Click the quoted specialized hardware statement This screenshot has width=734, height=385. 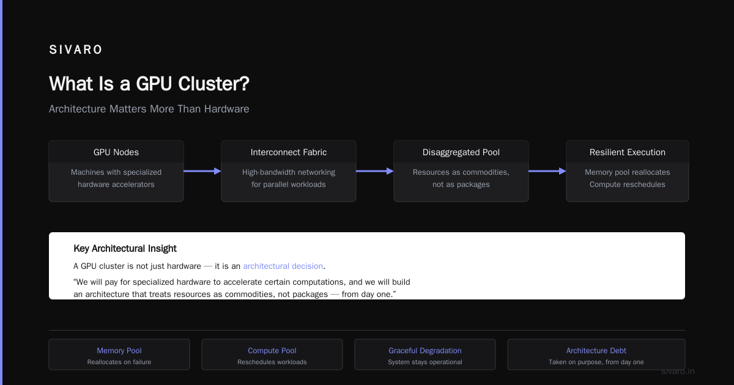pyautogui.click(x=242, y=288)
